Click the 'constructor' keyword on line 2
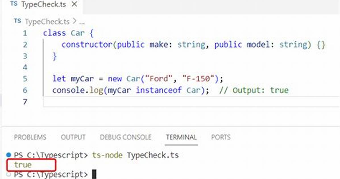 click(x=87, y=44)
